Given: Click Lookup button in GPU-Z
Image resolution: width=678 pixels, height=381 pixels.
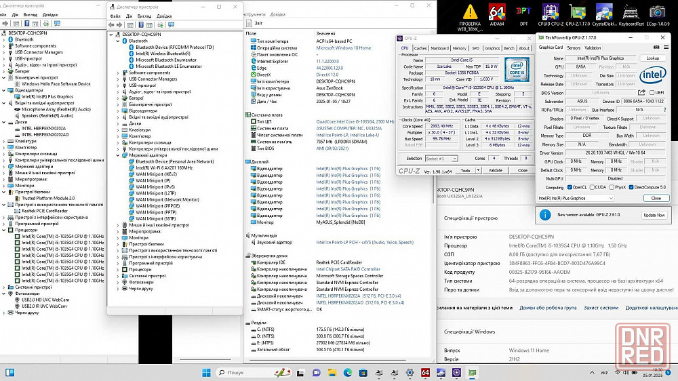Looking at the screenshot, I should [x=652, y=58].
